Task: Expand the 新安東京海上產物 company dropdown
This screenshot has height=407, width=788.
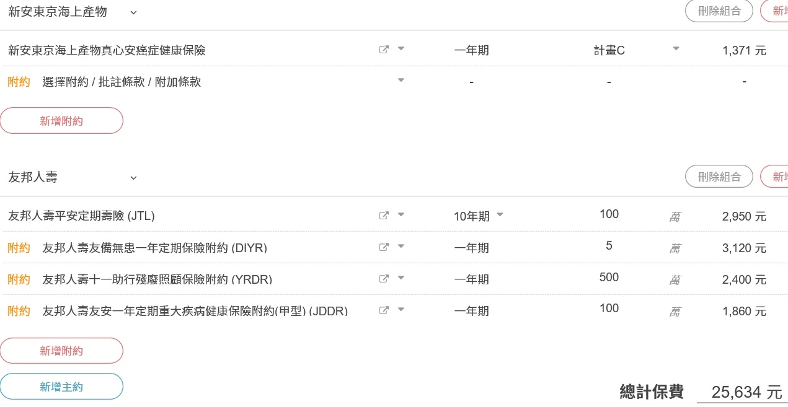Action: click(x=133, y=12)
